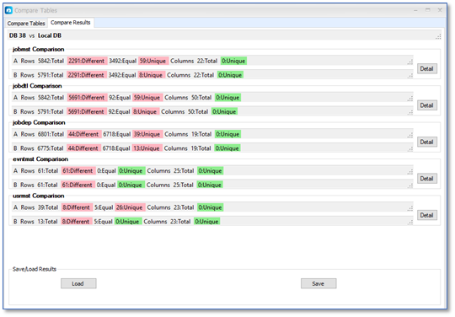
Task: Click resize grip on DB 38 header bar
Action: click(438, 36)
